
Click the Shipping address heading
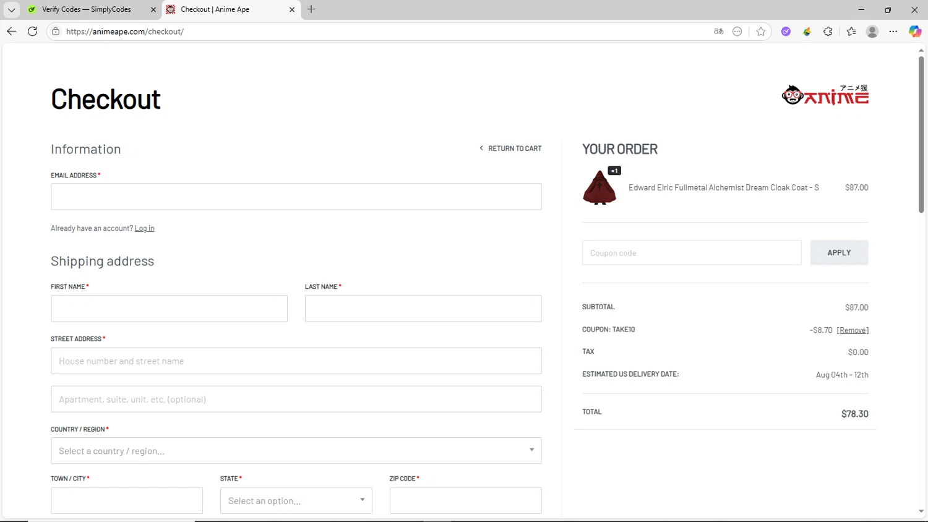click(x=103, y=261)
